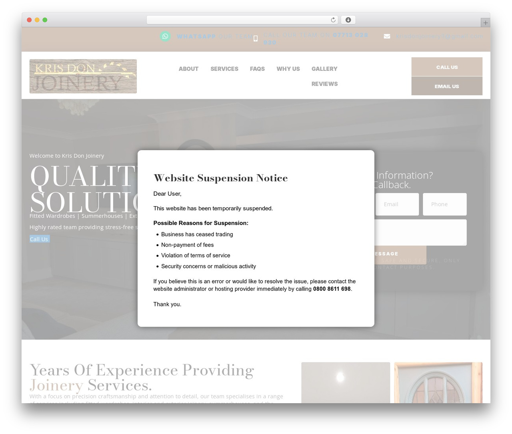The height and width of the screenshot is (434, 512).
Task: Click 'Violation of terms of service' text
Action: (x=196, y=255)
